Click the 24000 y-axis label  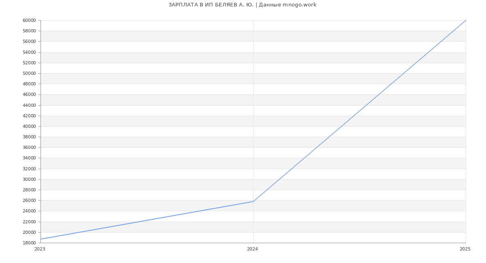tap(30, 211)
